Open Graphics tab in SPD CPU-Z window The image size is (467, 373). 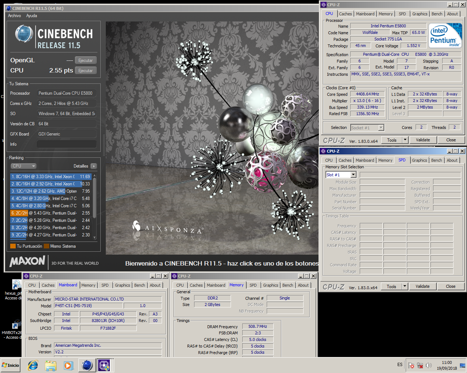coord(420,160)
